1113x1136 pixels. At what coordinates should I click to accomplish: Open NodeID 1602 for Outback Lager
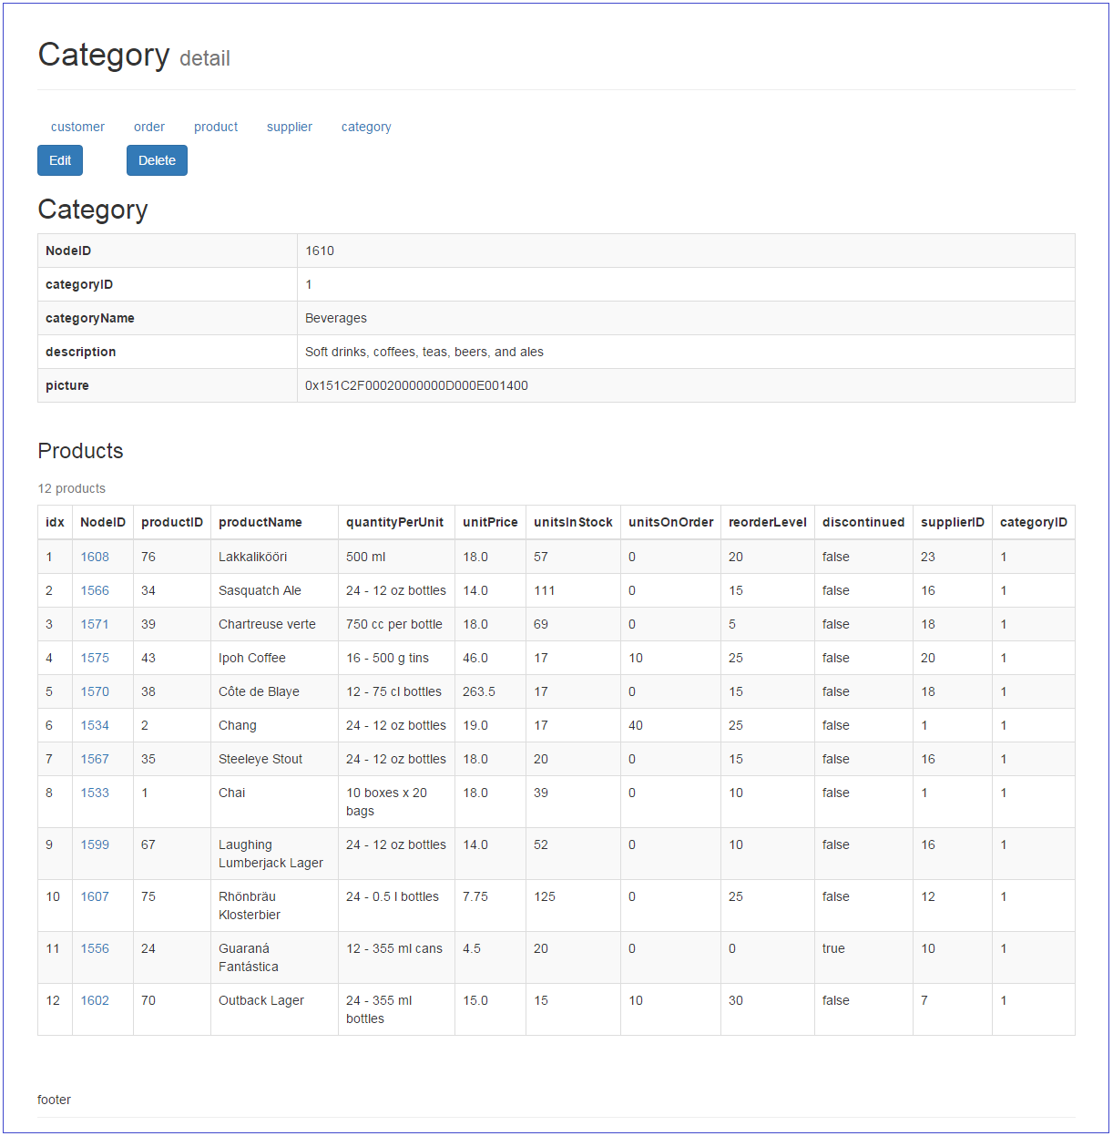pyautogui.click(x=95, y=1000)
